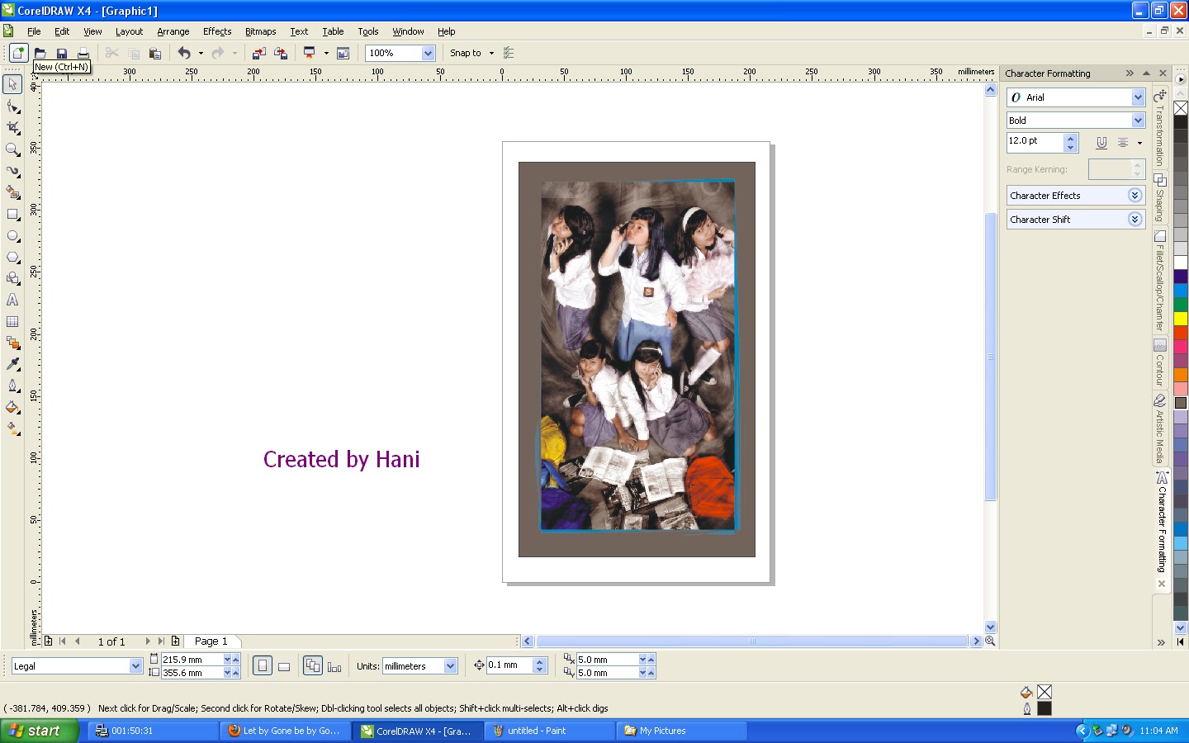1189x743 pixels.
Task: Activate the Zoom tool
Action: click(x=12, y=149)
